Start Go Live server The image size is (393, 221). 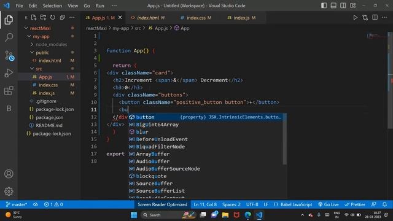click(329, 204)
